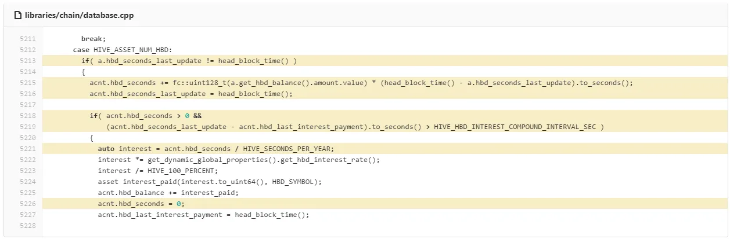Select line number 5228

click(27, 226)
